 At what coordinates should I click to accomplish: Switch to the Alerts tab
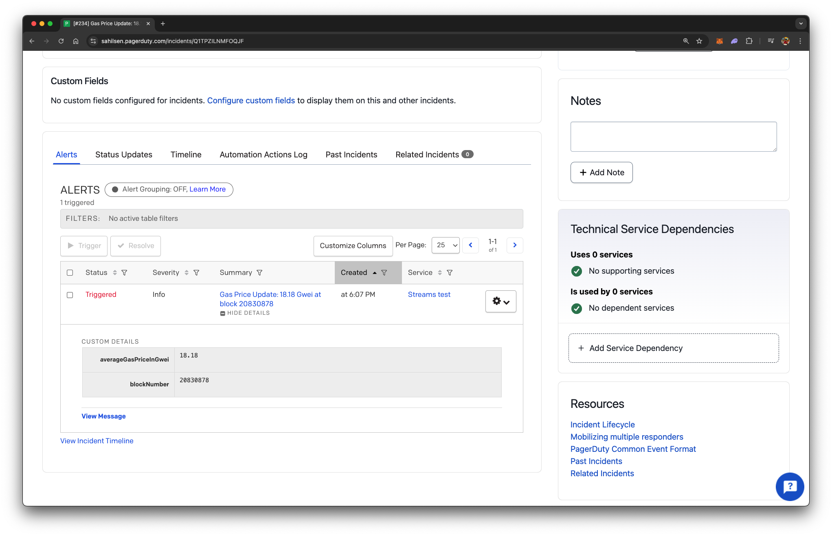66,155
